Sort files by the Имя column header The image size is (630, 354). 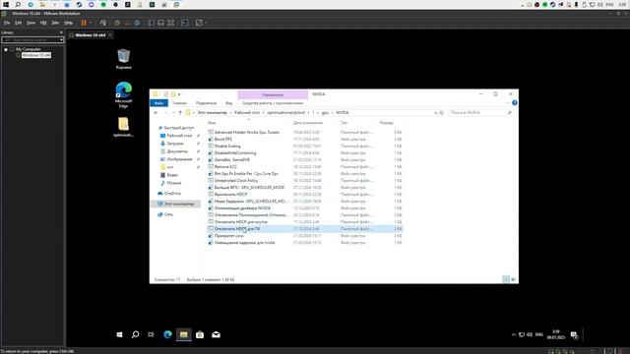point(212,123)
